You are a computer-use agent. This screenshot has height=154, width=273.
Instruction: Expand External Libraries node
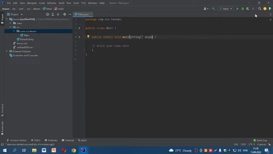pos(7,51)
